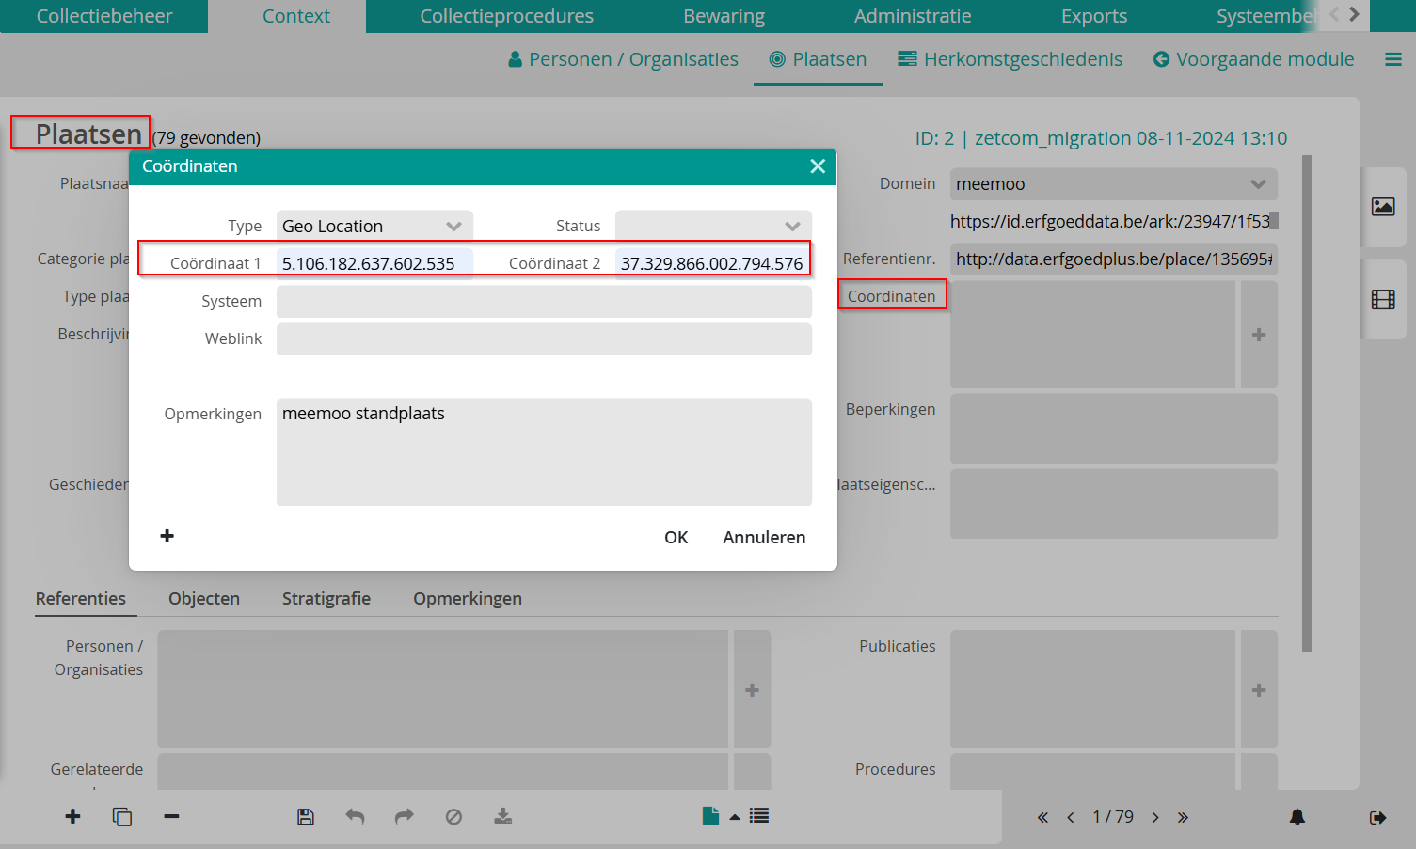The height and width of the screenshot is (849, 1416).
Task: Open the image media panel icon
Action: click(1383, 207)
